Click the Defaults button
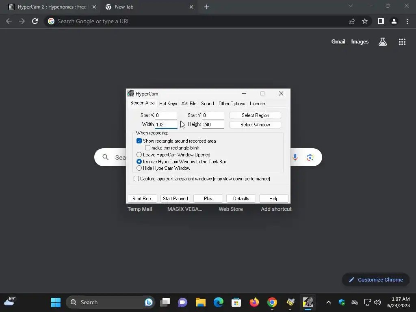 pyautogui.click(x=241, y=198)
